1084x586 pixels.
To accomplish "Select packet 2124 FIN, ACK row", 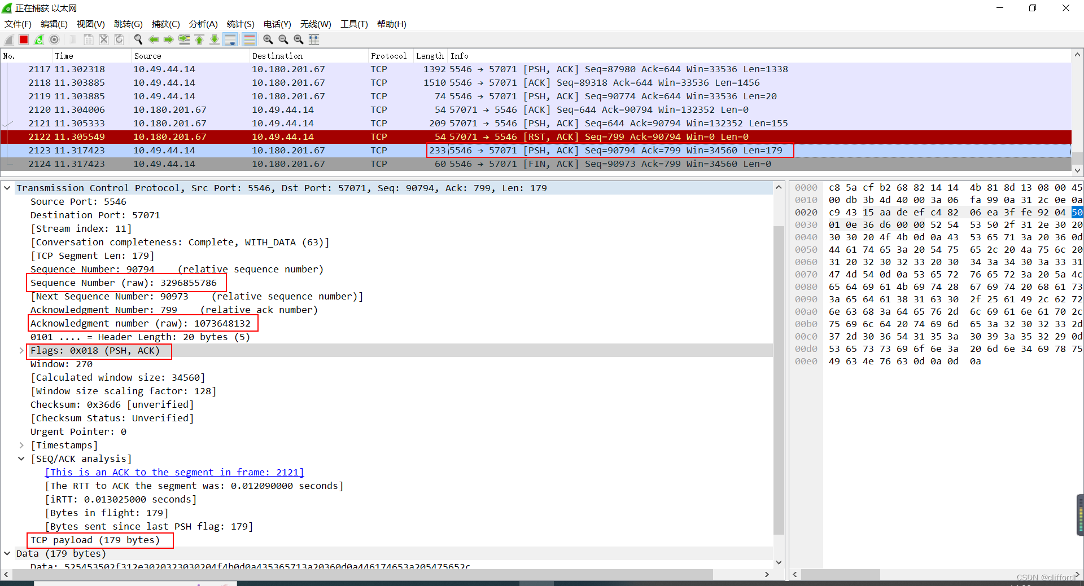I will point(536,164).
